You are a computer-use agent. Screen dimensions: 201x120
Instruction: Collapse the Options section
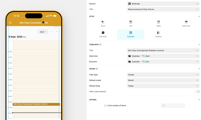coord(199,100)
